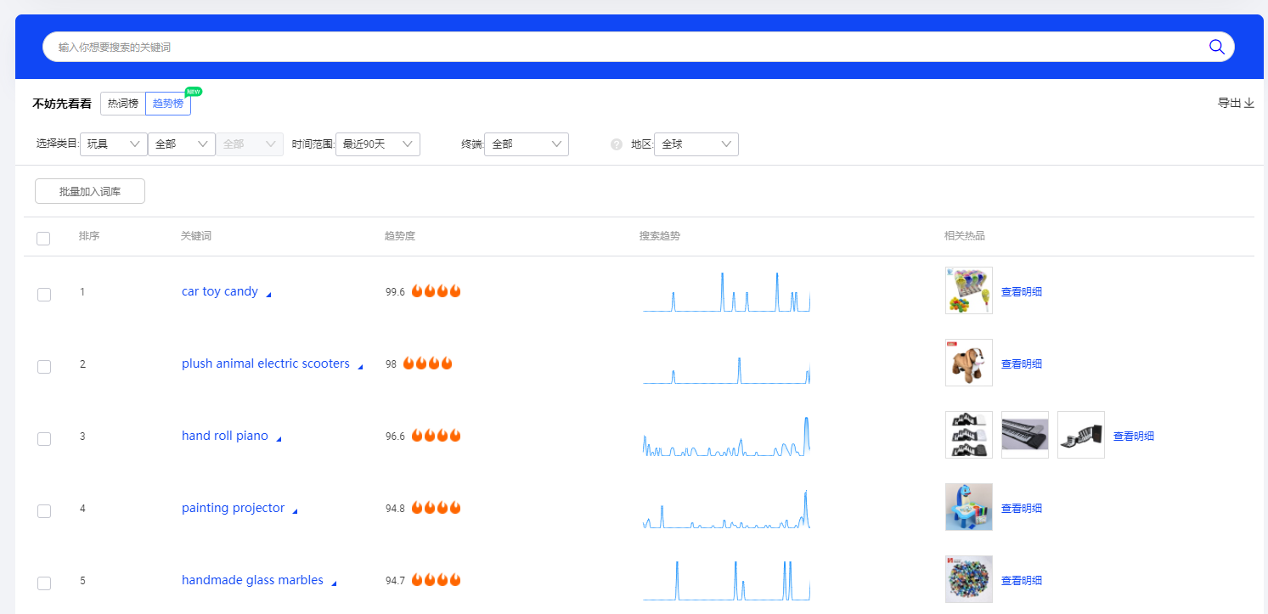Open the 最近90天 time range dropdown
1268x614 pixels.
pyautogui.click(x=377, y=144)
